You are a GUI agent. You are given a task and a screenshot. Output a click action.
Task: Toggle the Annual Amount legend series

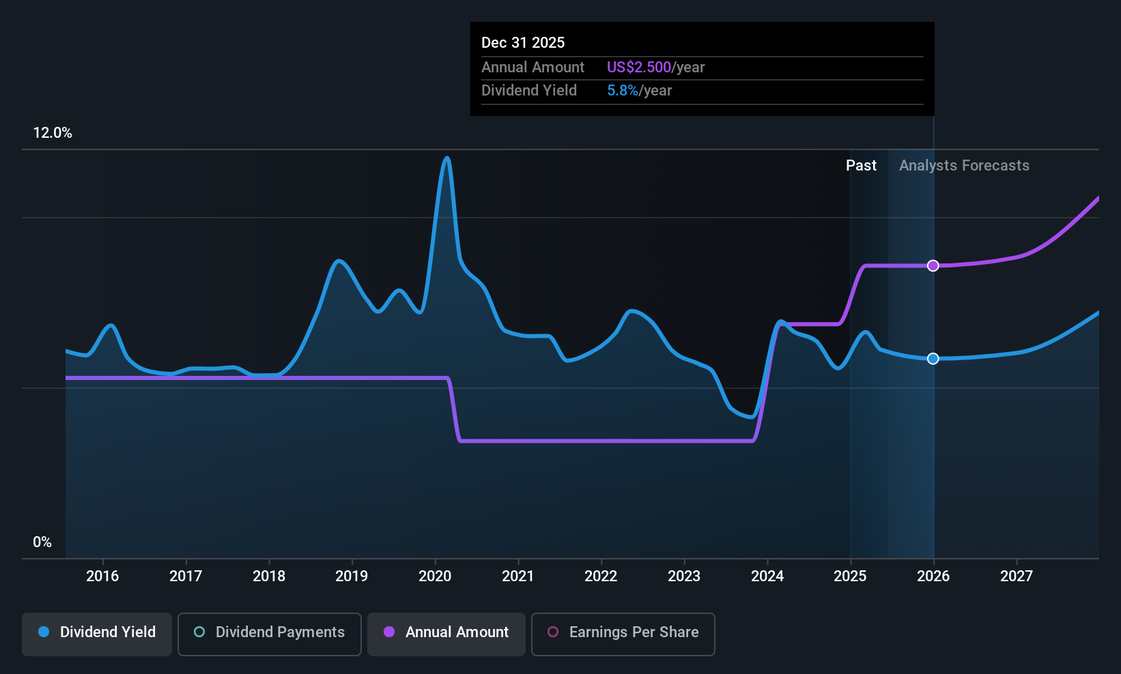pyautogui.click(x=446, y=634)
